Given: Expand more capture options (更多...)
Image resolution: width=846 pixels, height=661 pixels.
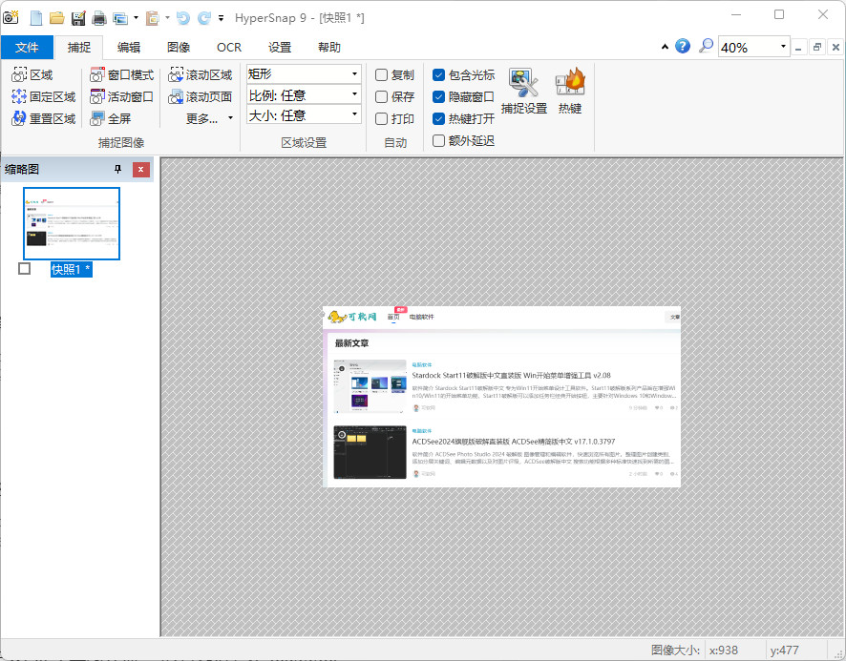Looking at the screenshot, I should (209, 118).
